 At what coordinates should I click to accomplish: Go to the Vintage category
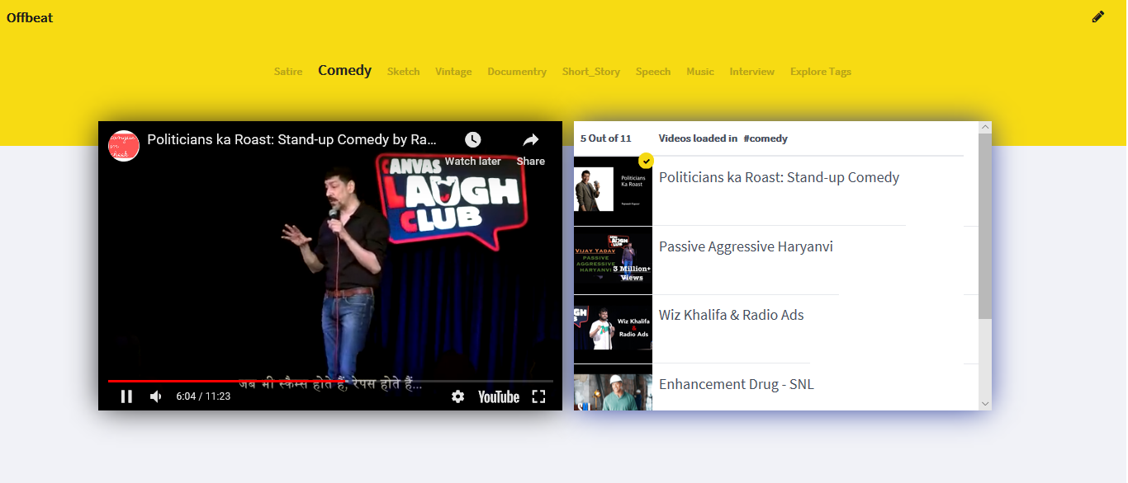pos(453,72)
